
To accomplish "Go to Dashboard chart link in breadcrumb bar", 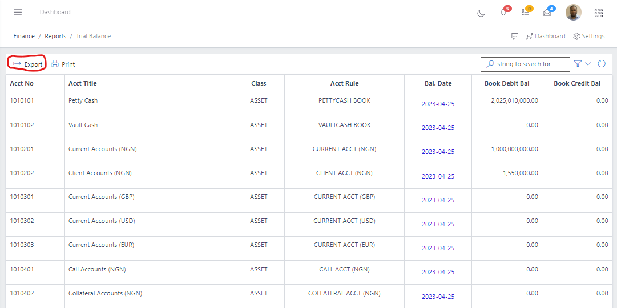I will point(546,36).
